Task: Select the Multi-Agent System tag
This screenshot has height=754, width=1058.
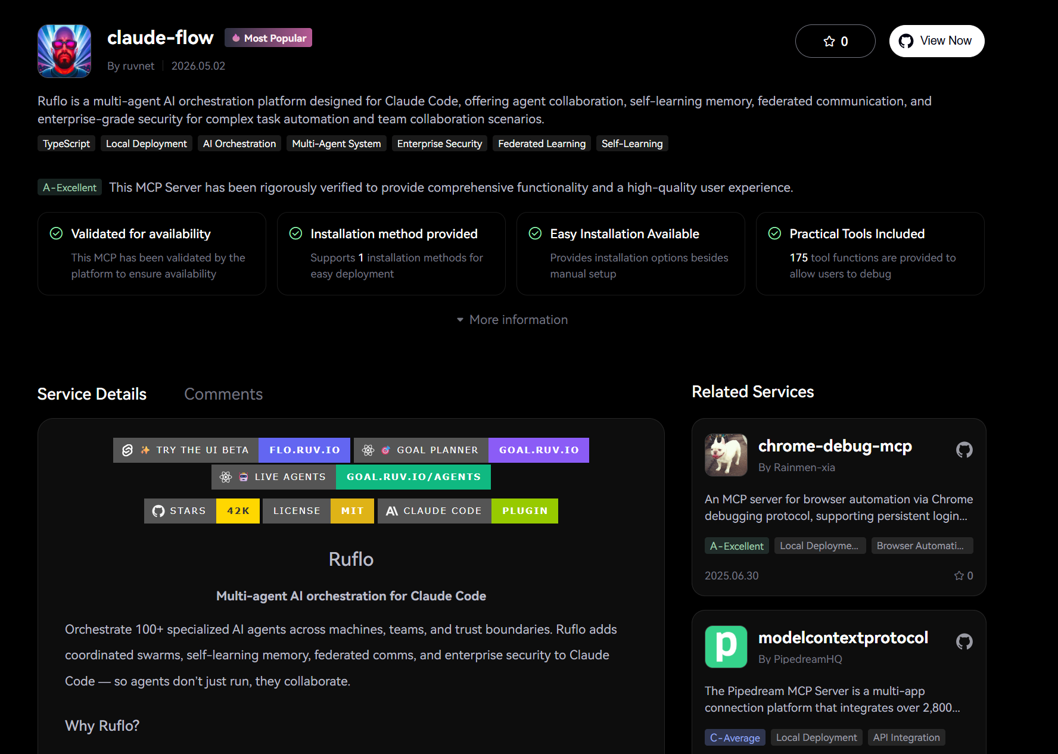Action: pyautogui.click(x=337, y=144)
